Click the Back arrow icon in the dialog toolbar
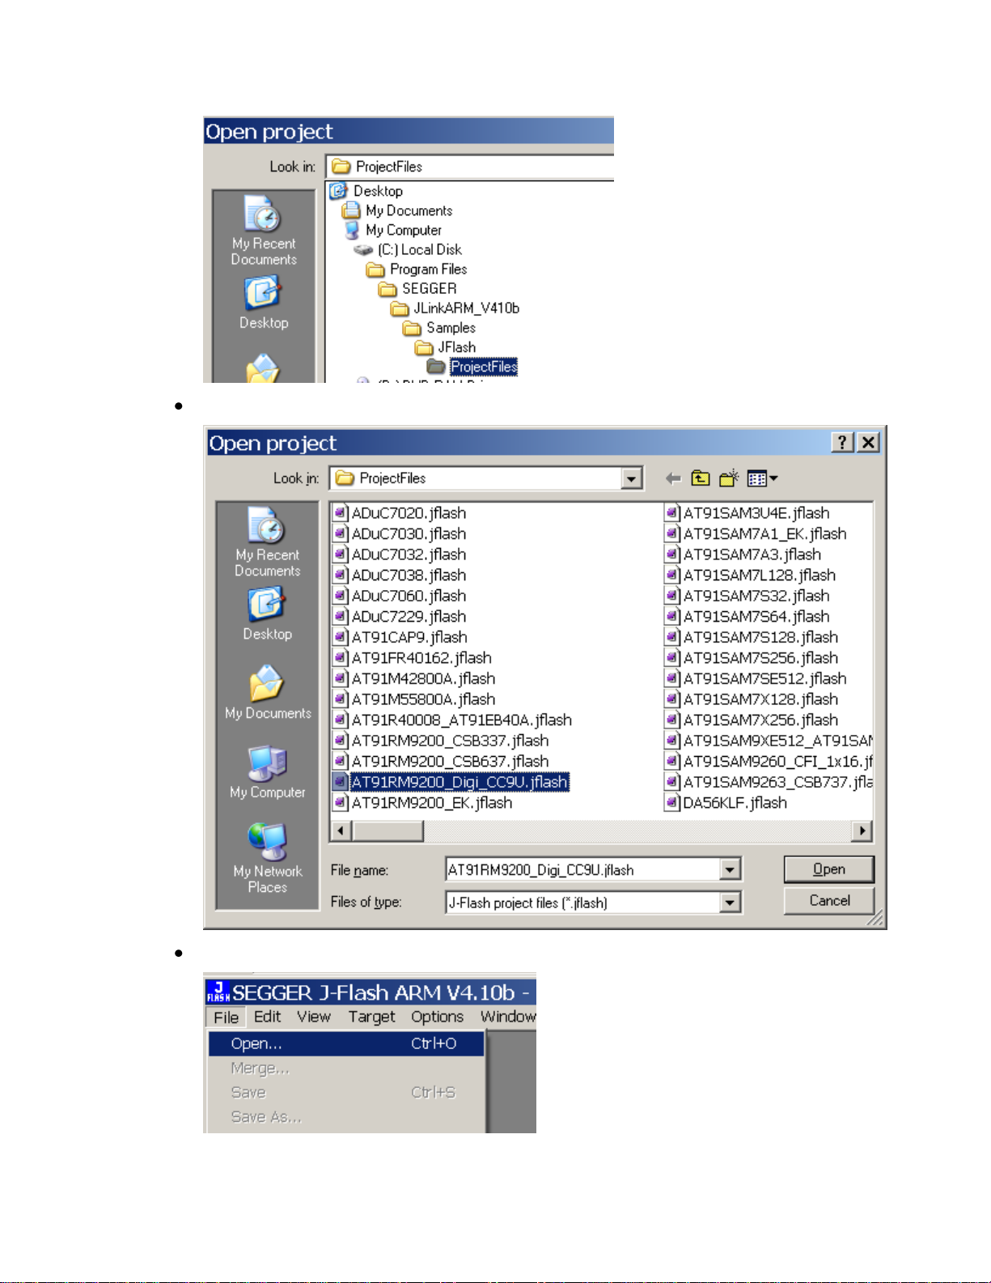Image resolution: width=991 pixels, height=1283 pixels. 672,479
